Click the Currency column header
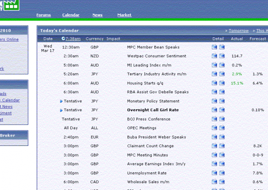The height and width of the screenshot is (190, 268). coord(94,39)
